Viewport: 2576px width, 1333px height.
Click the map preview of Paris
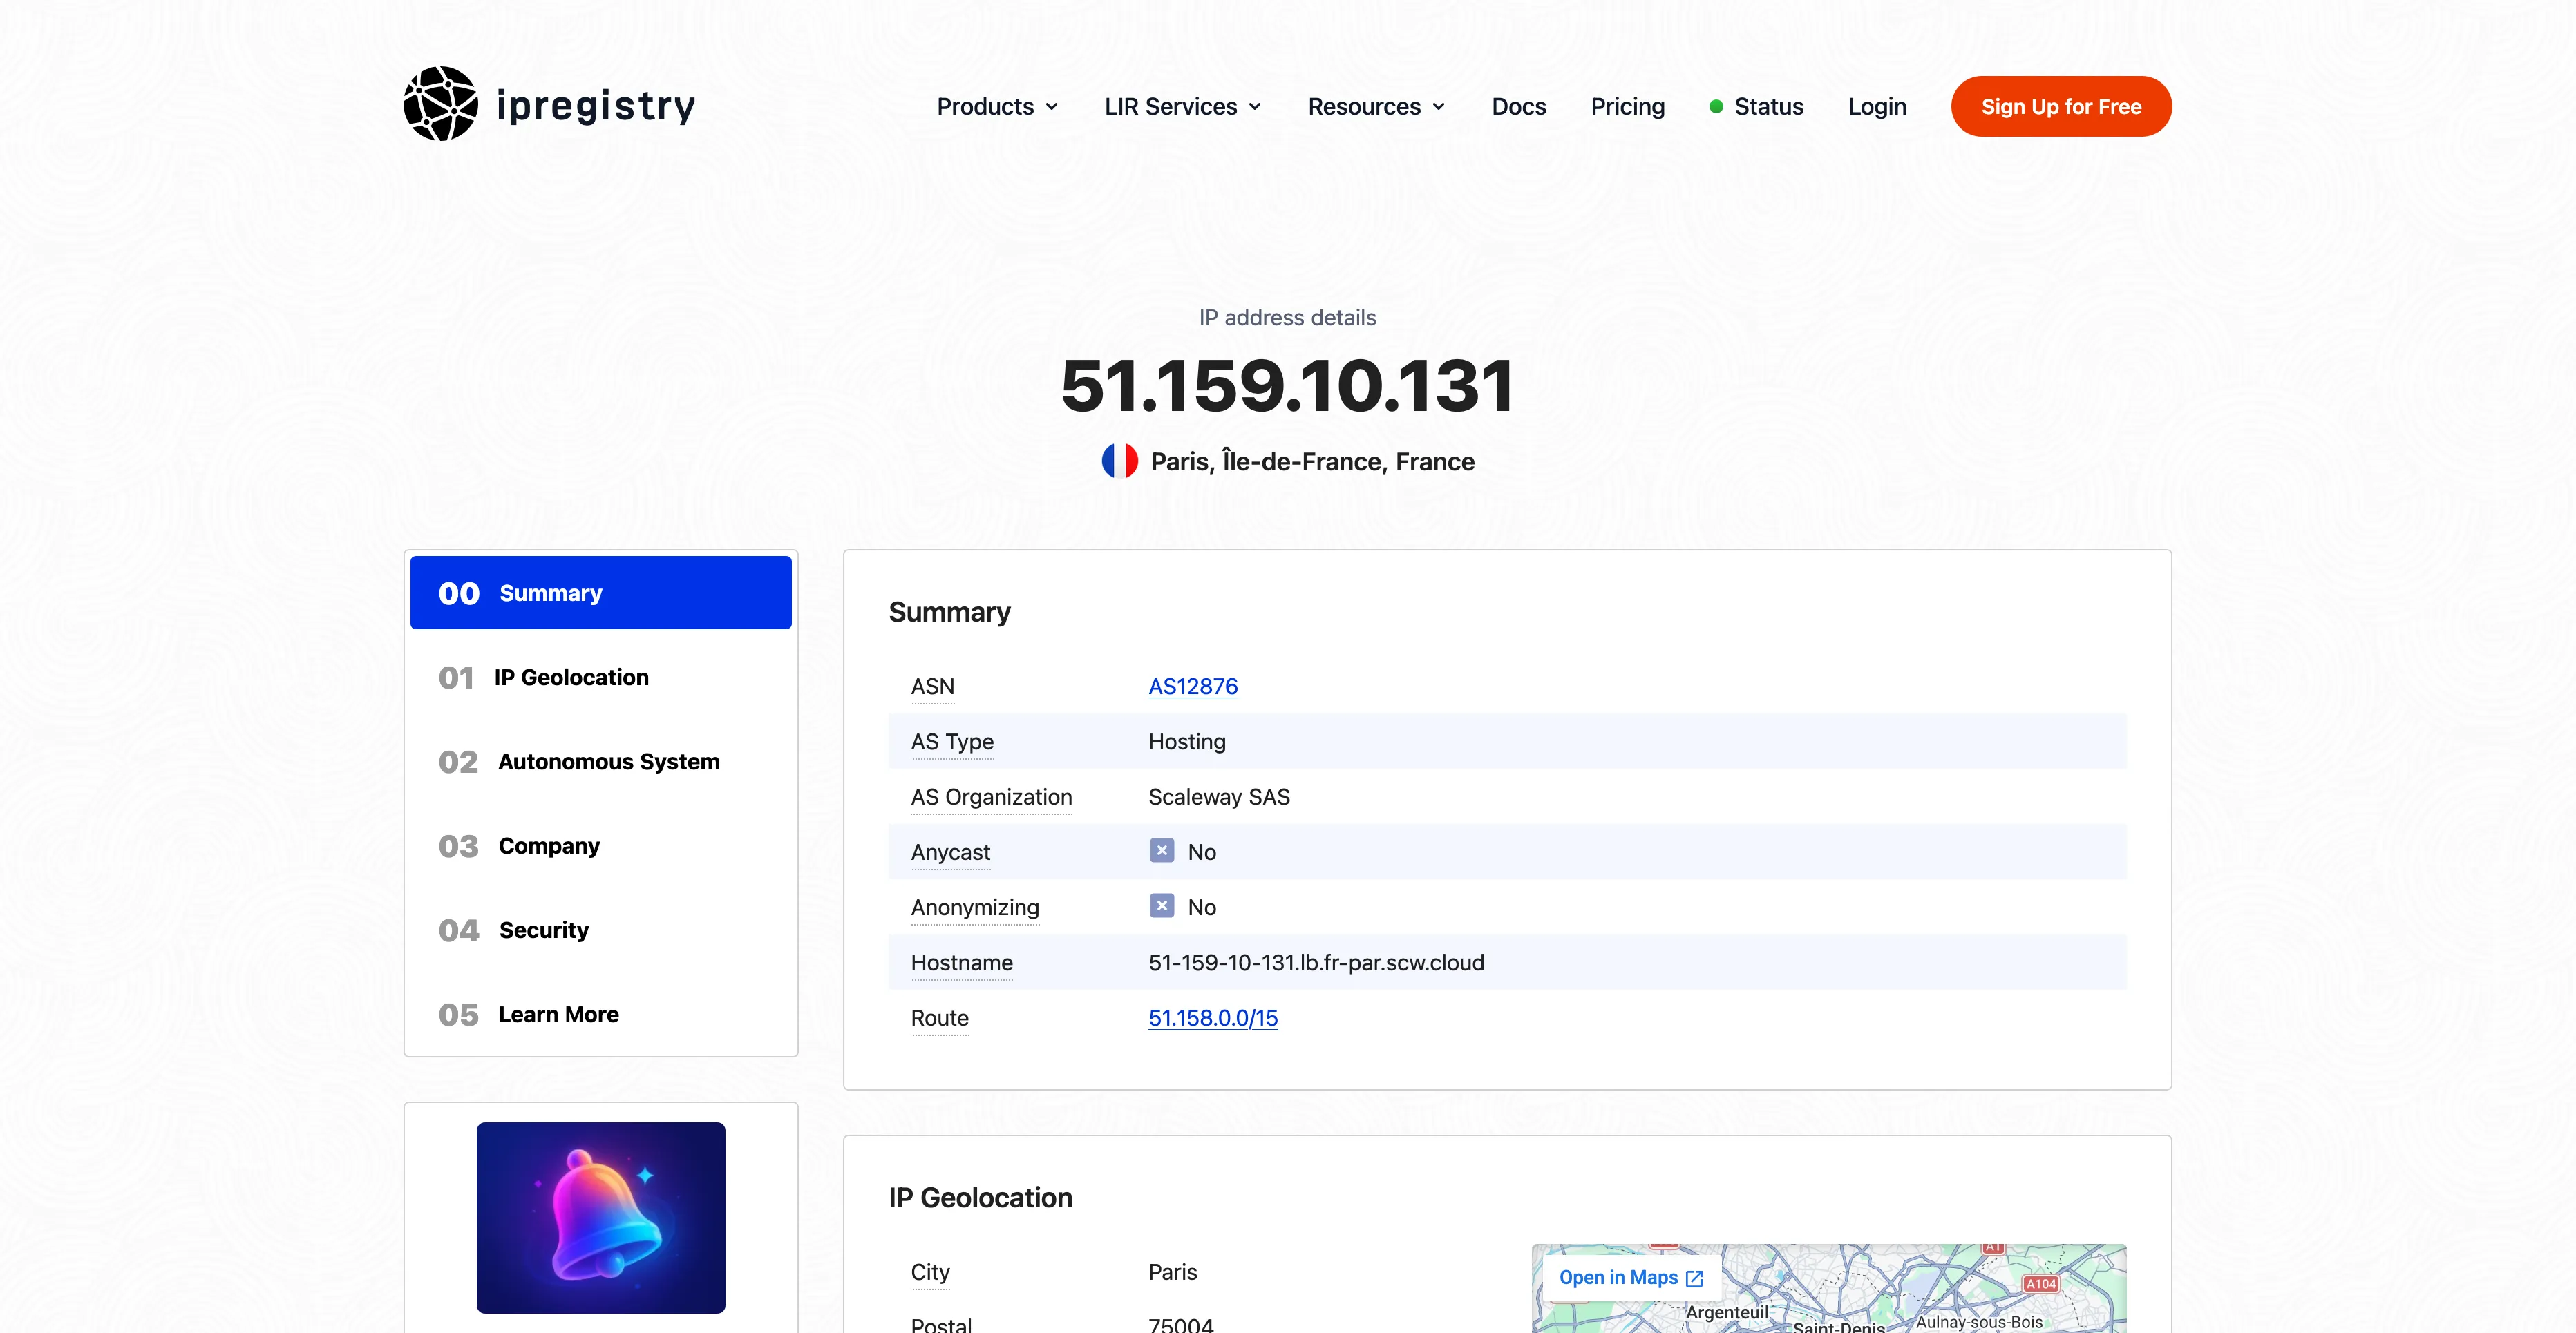point(1829,1289)
